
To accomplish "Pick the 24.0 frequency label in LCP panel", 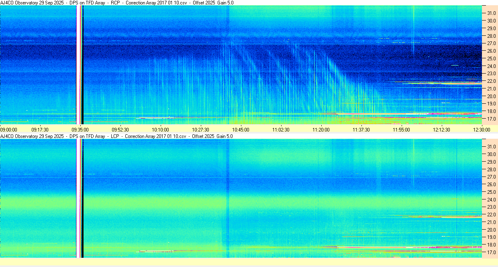I will [x=491, y=200].
